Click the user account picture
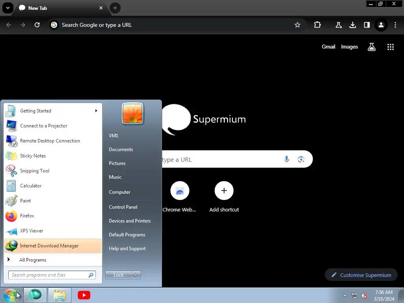This screenshot has width=404, height=303. click(x=133, y=113)
